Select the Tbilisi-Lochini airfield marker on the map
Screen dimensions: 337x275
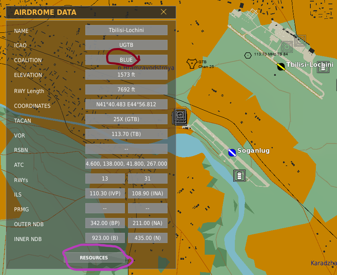point(281,67)
